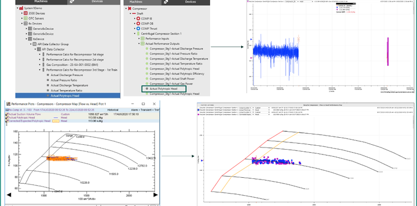This screenshot has height=206, width=417.
Task: Collapse the Actual Performance Outputs node
Action: [x=139, y=44]
